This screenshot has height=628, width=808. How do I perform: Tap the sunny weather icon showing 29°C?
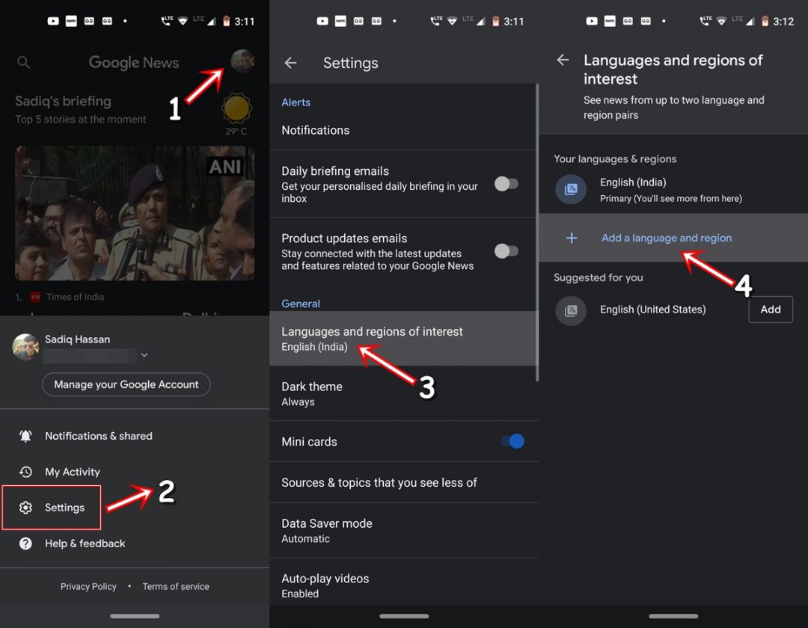point(236,108)
